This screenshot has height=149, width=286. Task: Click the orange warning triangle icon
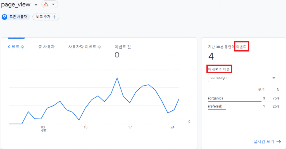click(46, 4)
